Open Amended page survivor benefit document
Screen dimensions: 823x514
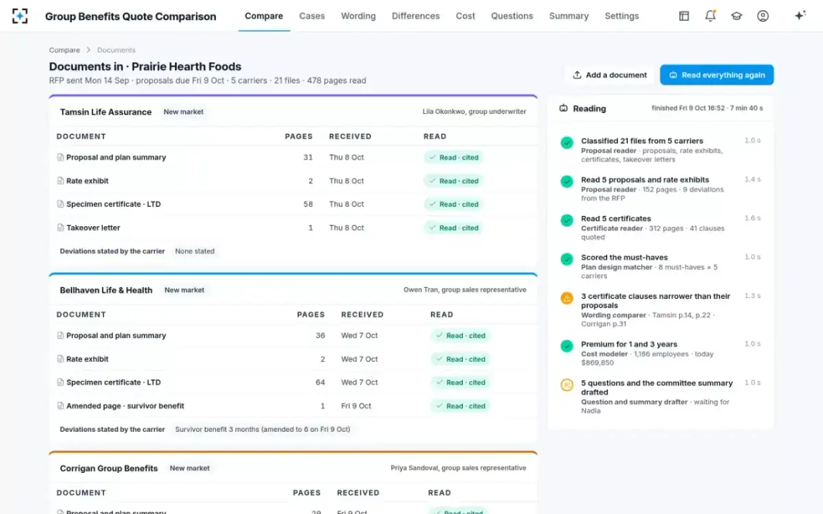[x=126, y=406]
